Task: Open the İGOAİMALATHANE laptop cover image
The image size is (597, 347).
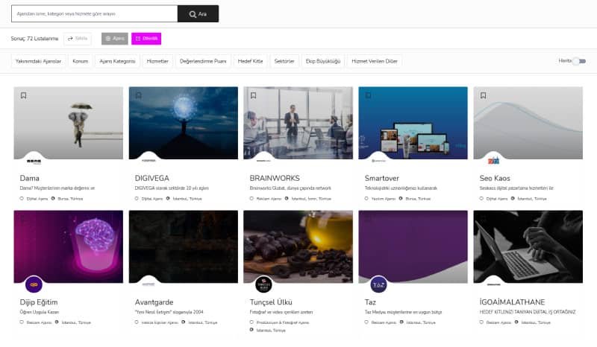Action: (528, 246)
